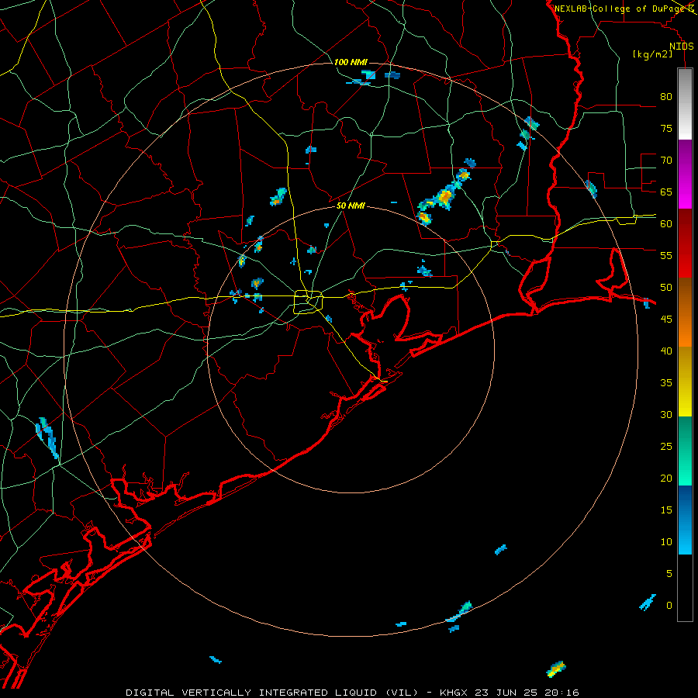Select the 5 value on the scale
Image resolution: width=698 pixels, height=698 pixels.
669,573
